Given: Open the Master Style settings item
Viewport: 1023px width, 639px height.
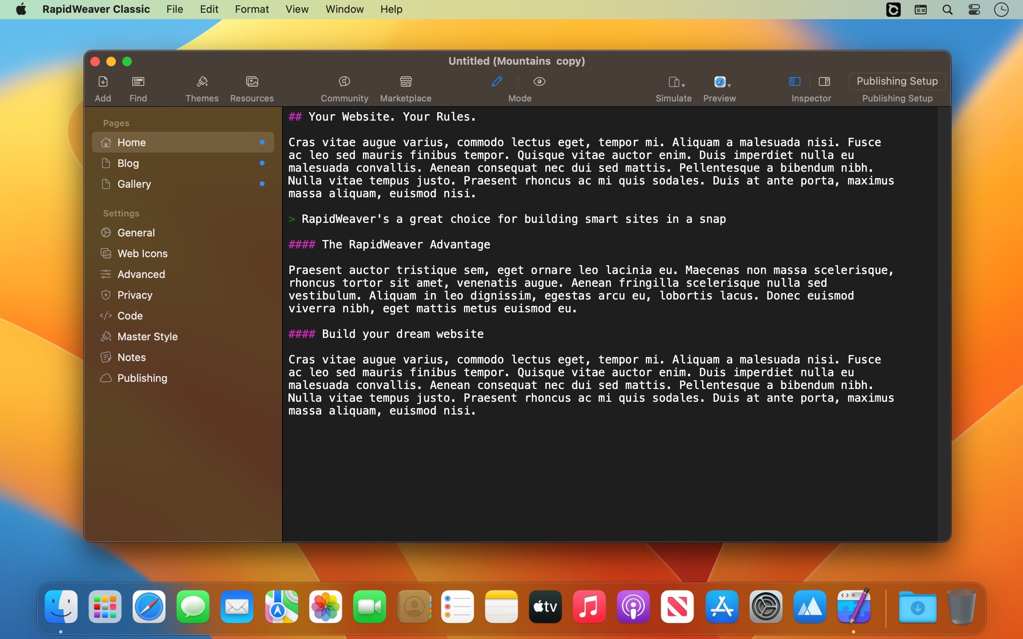Looking at the screenshot, I should point(147,336).
